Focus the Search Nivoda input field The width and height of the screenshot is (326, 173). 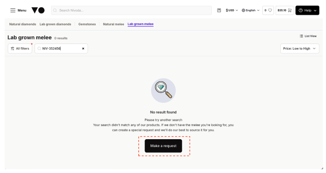click(x=132, y=10)
